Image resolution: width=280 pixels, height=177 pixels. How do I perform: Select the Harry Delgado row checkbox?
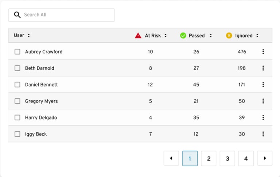[17, 118]
